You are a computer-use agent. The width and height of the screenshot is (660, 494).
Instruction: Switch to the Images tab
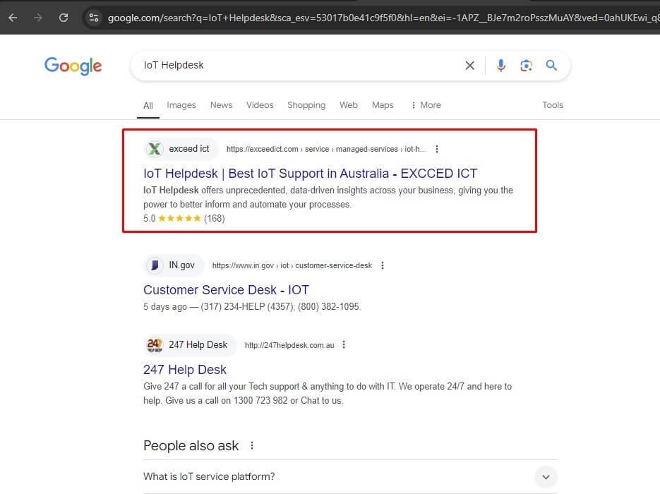(x=181, y=105)
